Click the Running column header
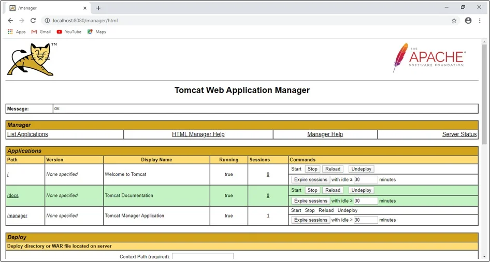The width and height of the screenshot is (490, 262). click(x=229, y=160)
